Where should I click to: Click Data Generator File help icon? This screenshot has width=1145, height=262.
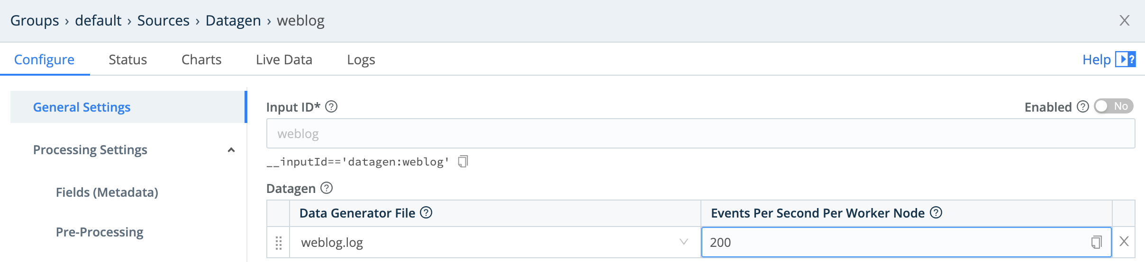[427, 213]
